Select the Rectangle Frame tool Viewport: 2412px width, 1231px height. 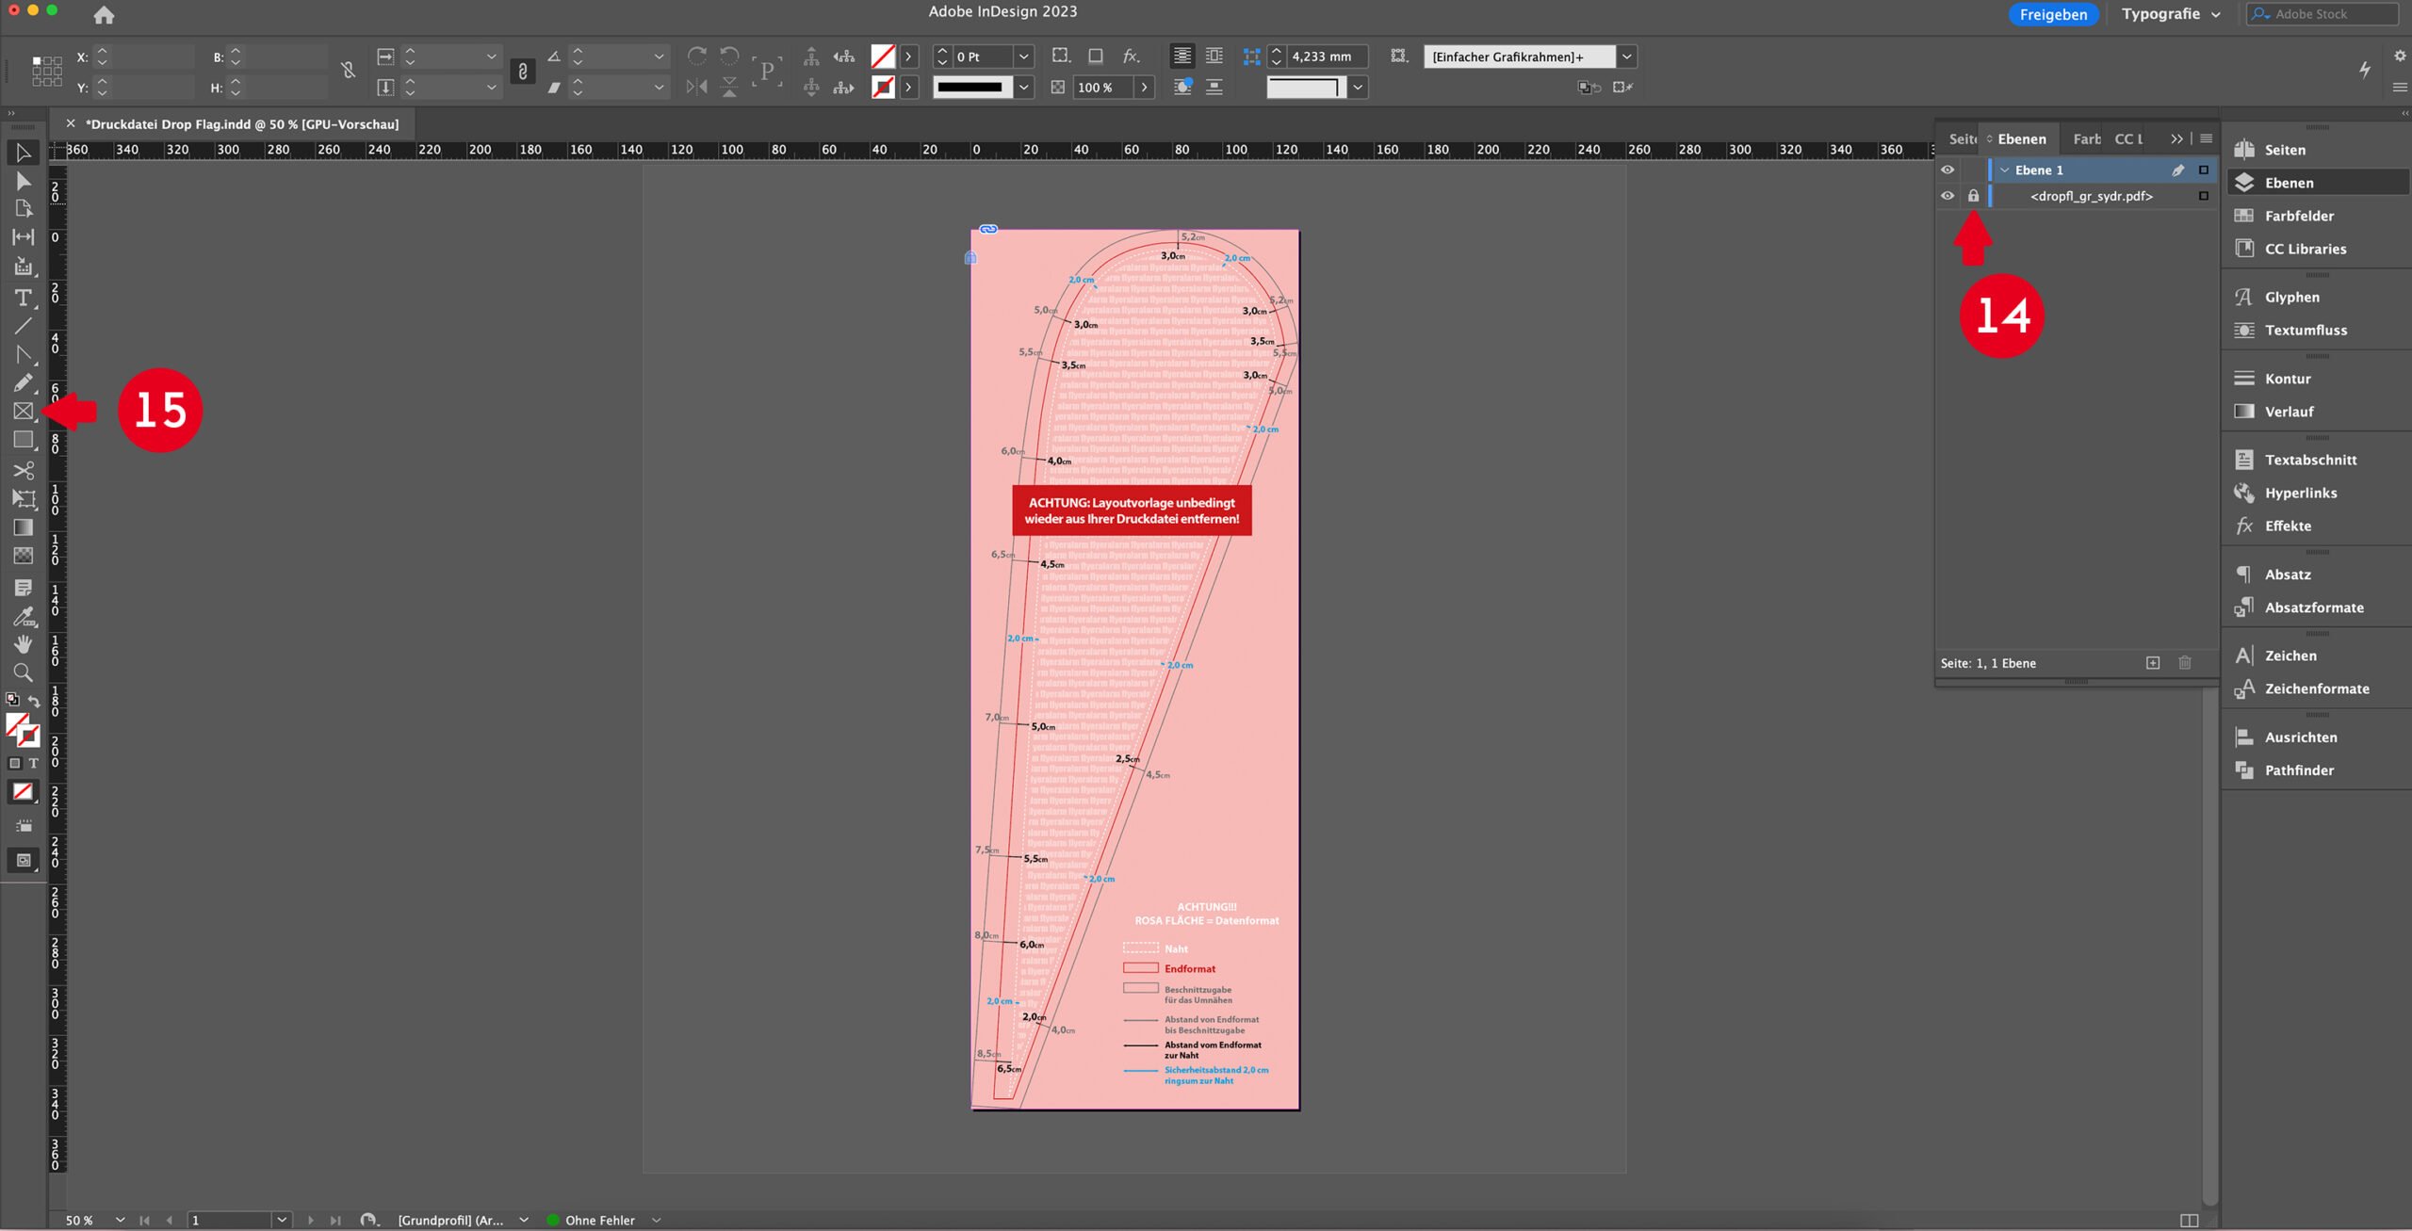(23, 412)
